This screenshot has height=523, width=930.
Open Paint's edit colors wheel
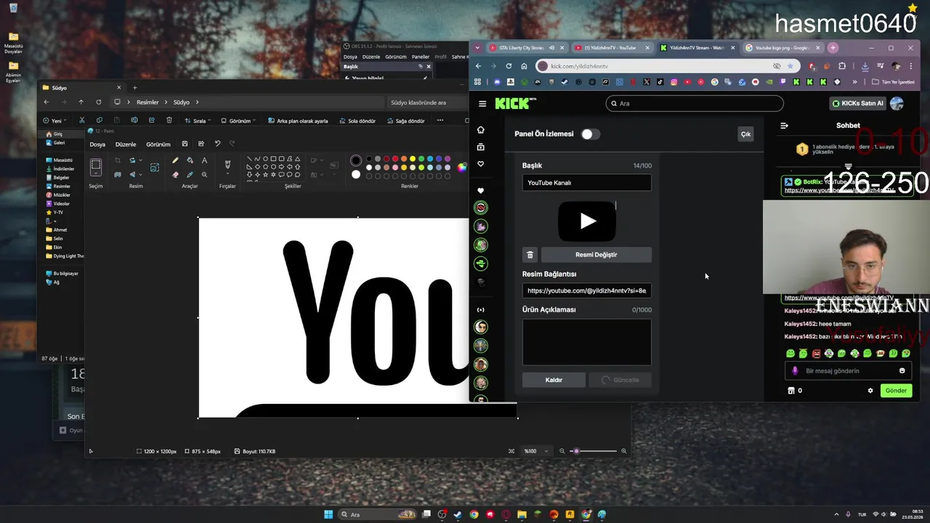click(461, 167)
